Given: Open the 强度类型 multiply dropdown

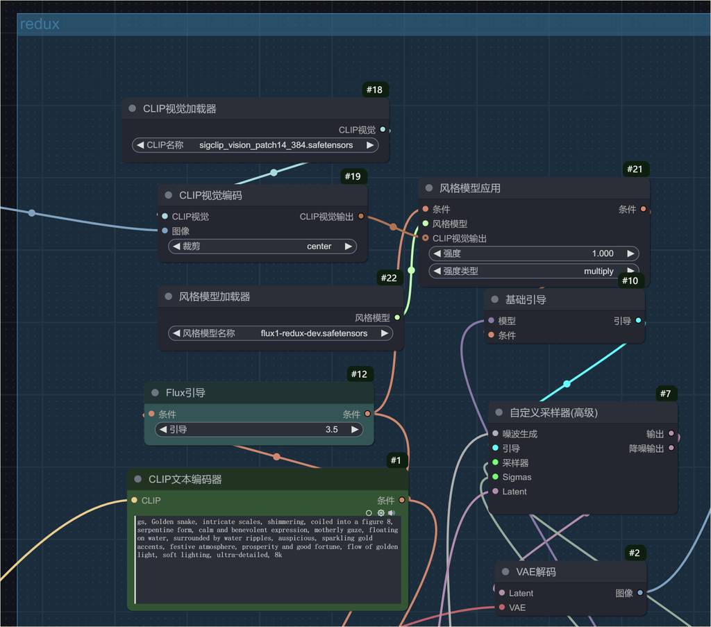Looking at the screenshot, I should point(528,271).
